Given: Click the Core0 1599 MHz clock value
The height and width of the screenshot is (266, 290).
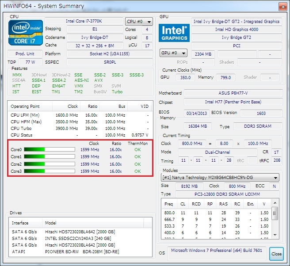Looking at the screenshot, I should [x=90, y=149].
